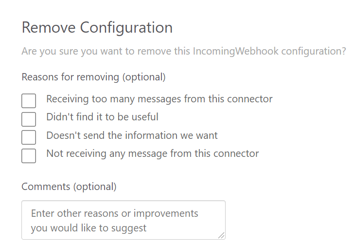This screenshot has width=354, height=247.
Task: Enable the 'Doesn't send the information we want' checkbox
Action: click(x=29, y=137)
